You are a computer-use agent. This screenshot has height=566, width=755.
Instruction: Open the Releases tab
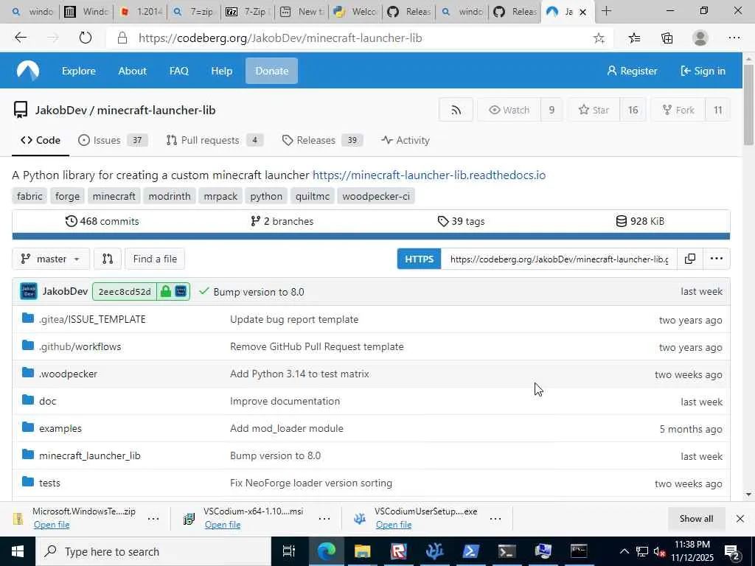(x=322, y=140)
